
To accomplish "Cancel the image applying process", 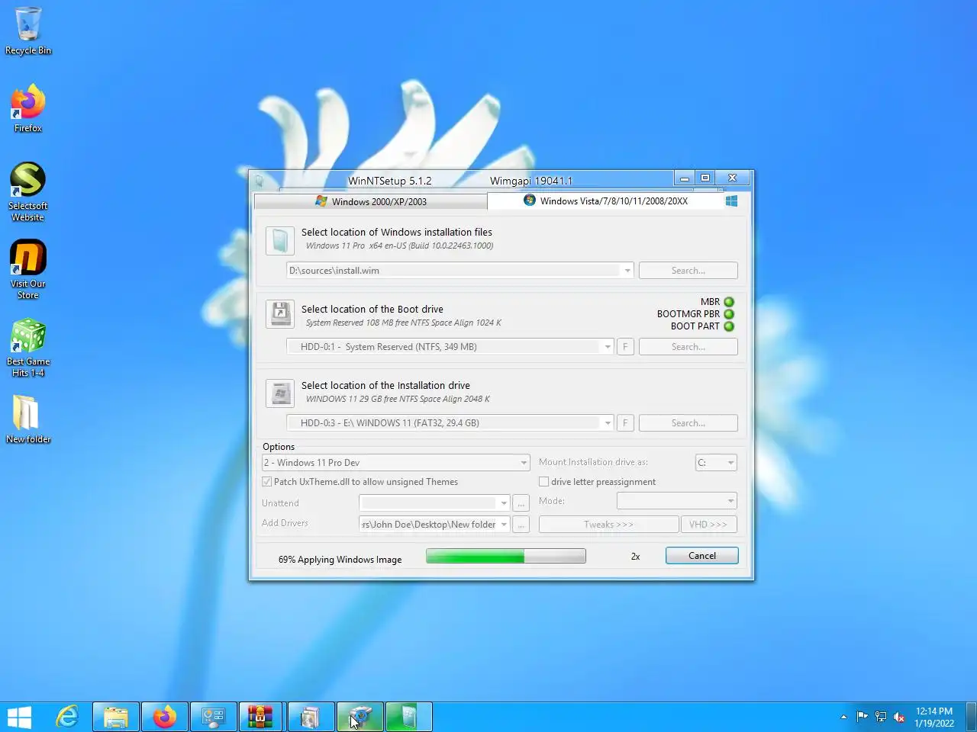I will 701,556.
